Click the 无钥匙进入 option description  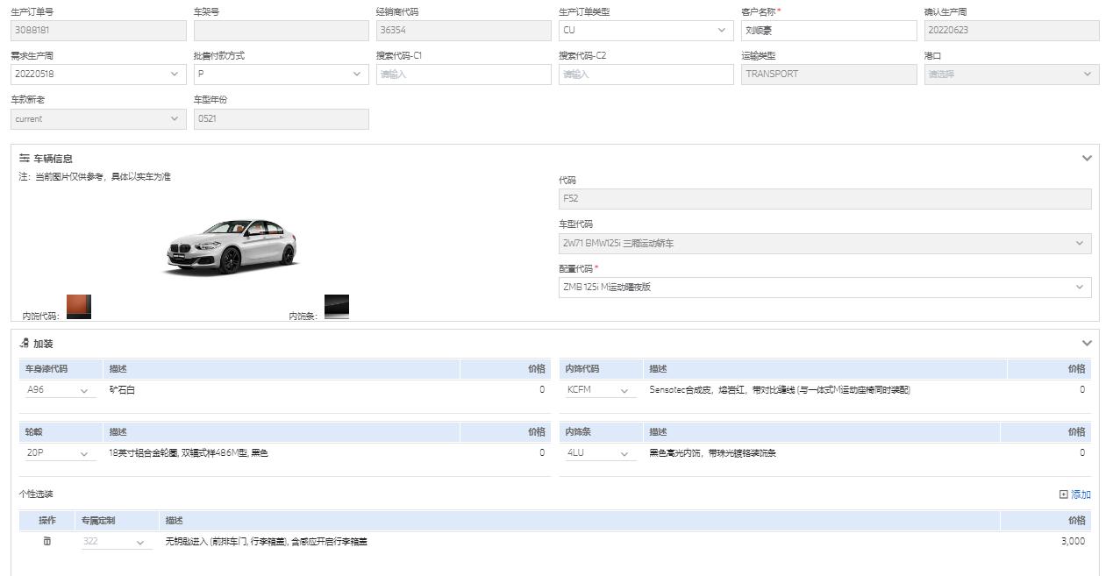click(x=266, y=542)
